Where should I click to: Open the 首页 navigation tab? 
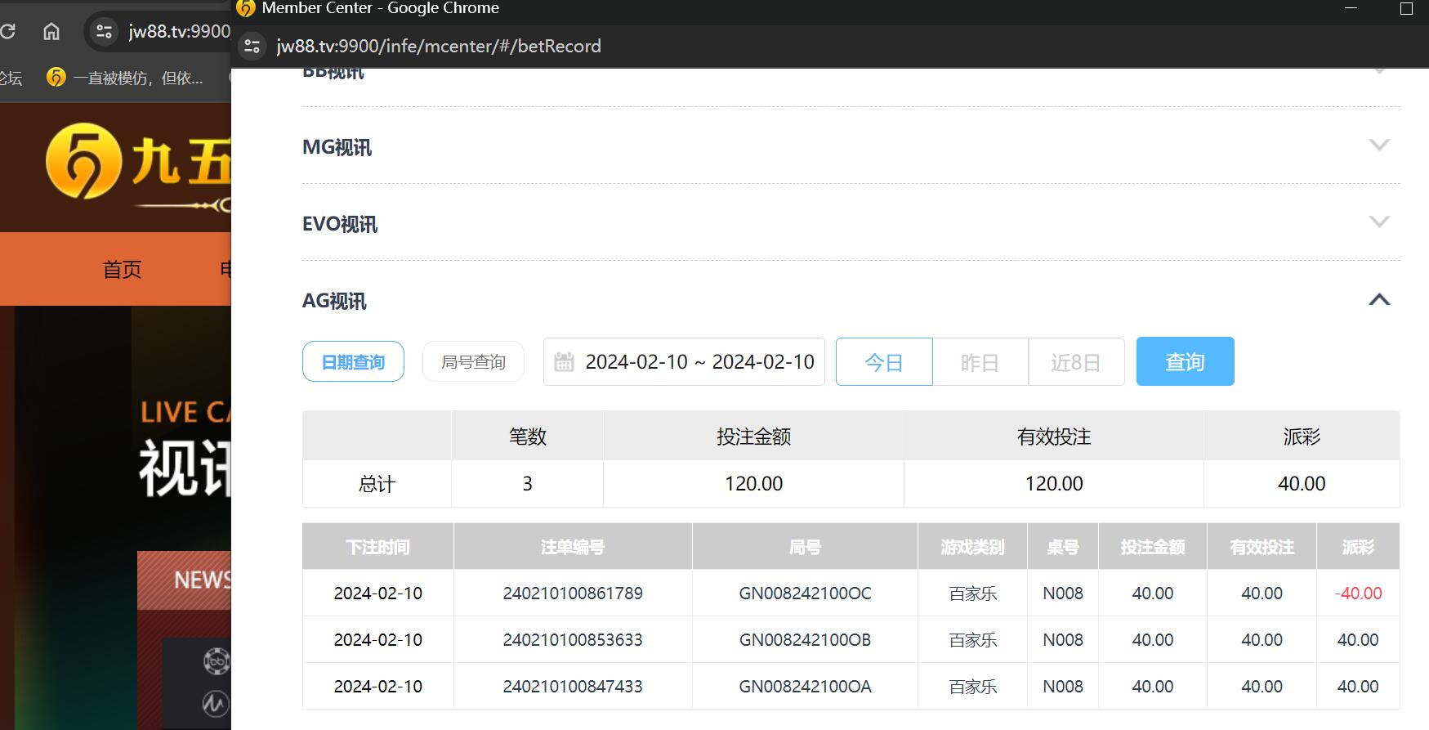pyautogui.click(x=122, y=269)
